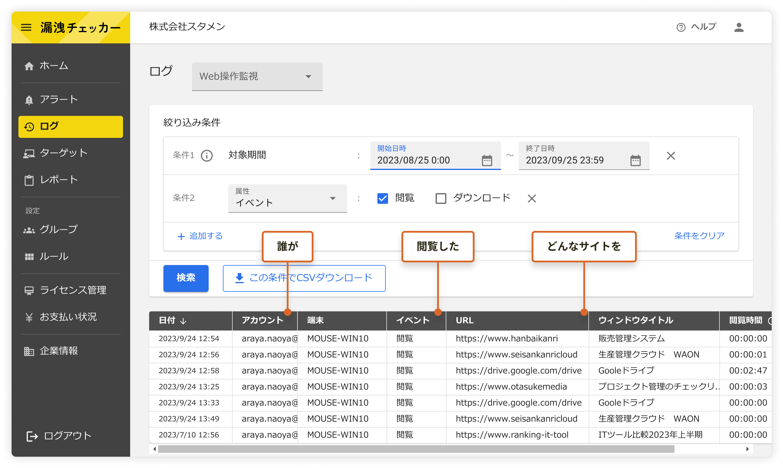Viewport: 783px width, 468px height.
Task: Open アラート menu item
Action: pyautogui.click(x=71, y=100)
